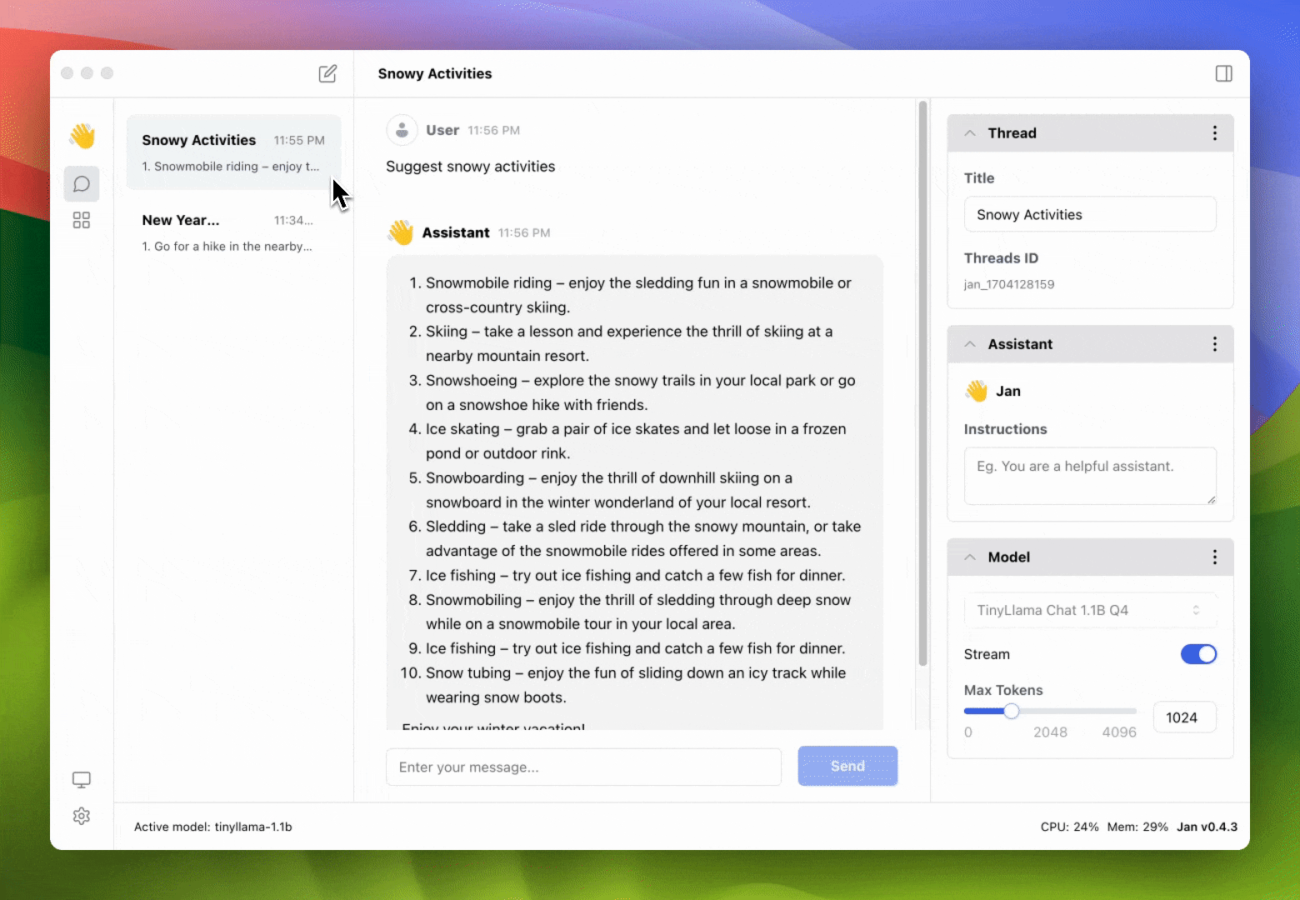Click the system monitor icon
The height and width of the screenshot is (900, 1300).
tap(82, 780)
